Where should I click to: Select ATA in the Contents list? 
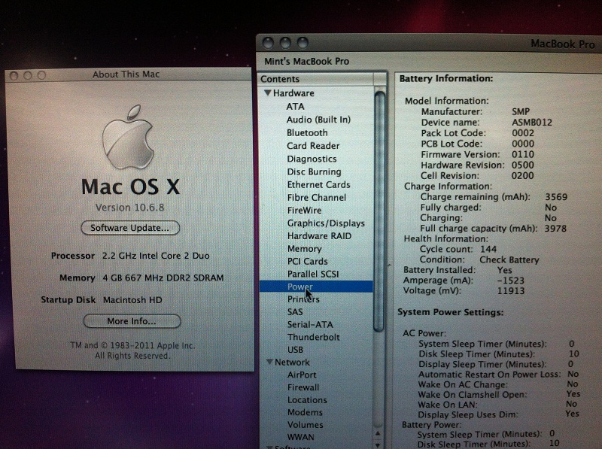[295, 107]
